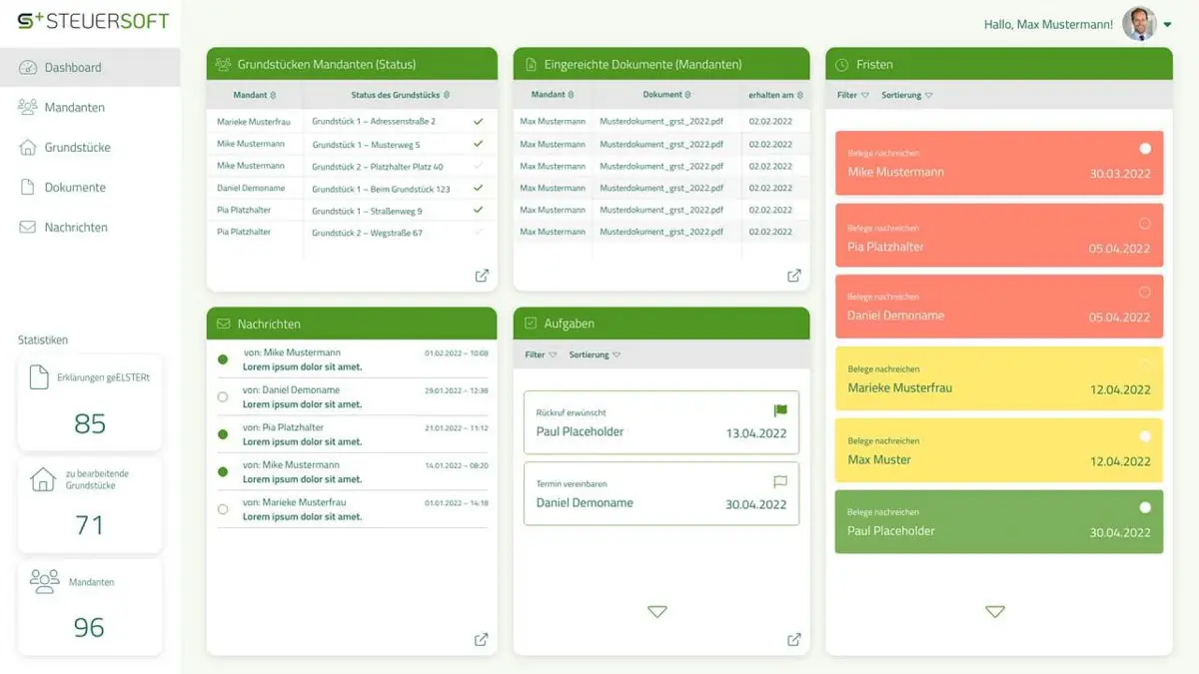Open the Sortierung dropdown in Aufgaben panel
Screen dimensions: 1199x674
(x=595, y=354)
